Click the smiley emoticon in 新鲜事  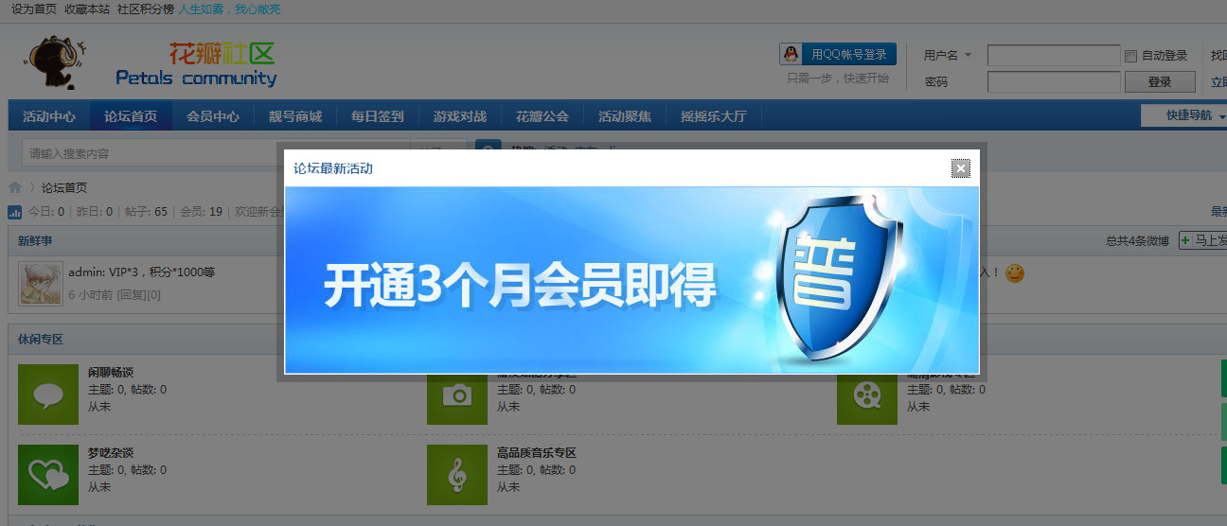[x=1015, y=273]
